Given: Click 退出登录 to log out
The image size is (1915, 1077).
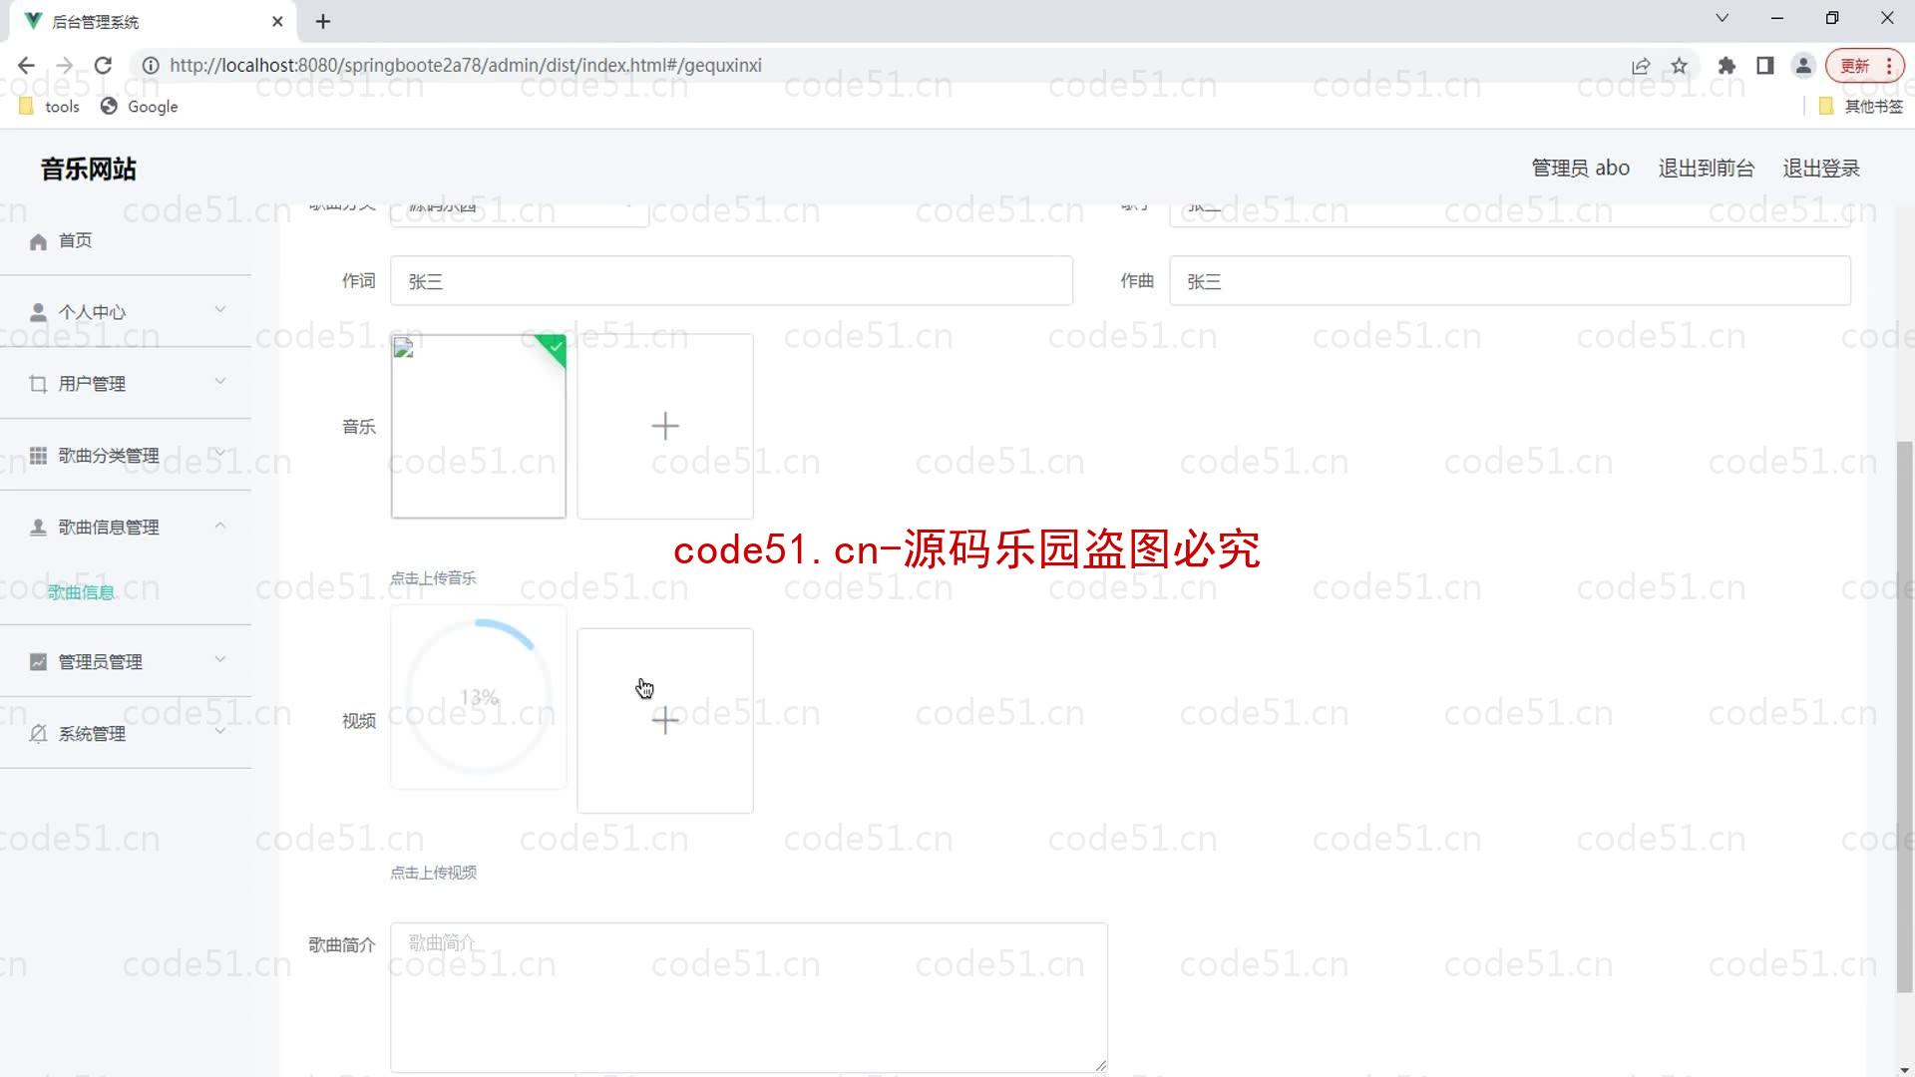Looking at the screenshot, I should [1821, 169].
